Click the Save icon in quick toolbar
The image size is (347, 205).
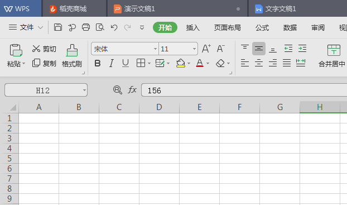(x=58, y=27)
